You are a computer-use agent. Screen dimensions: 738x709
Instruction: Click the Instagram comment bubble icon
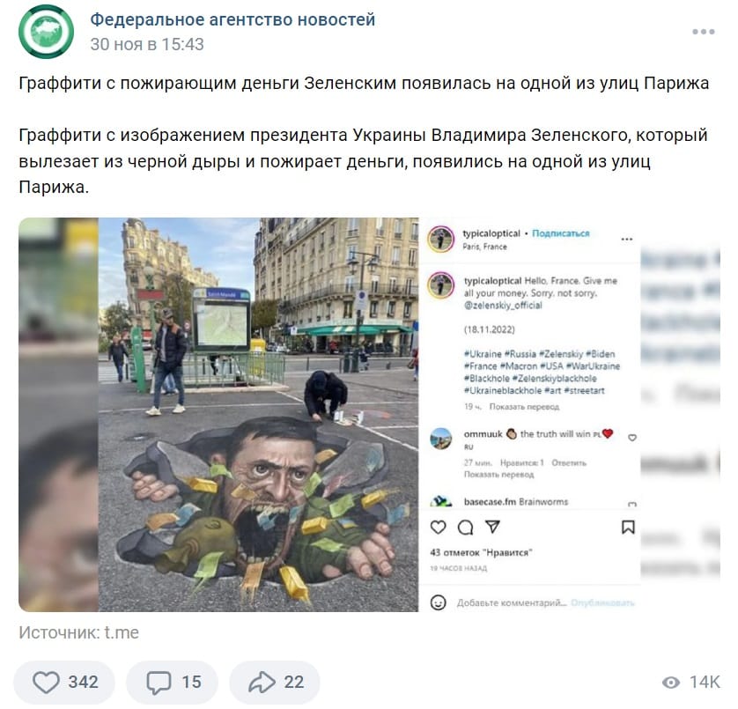pyautogui.click(x=466, y=528)
